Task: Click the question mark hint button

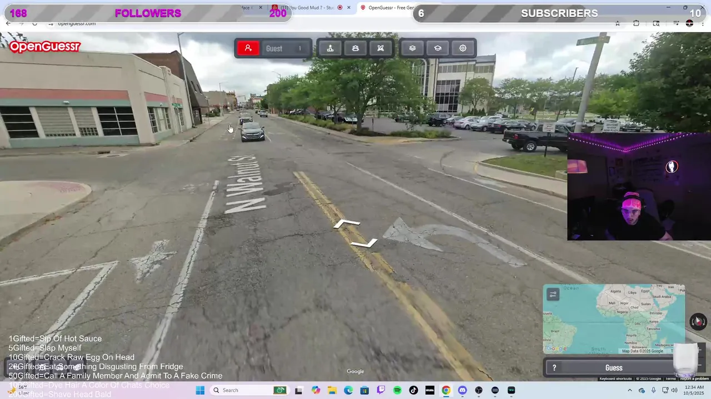Action: pos(554,367)
